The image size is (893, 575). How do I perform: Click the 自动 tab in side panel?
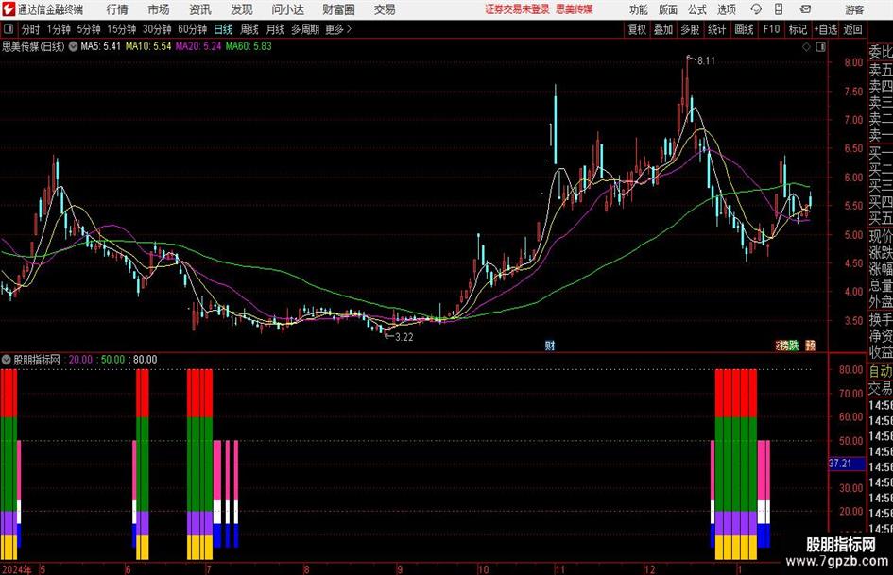pyautogui.click(x=881, y=371)
